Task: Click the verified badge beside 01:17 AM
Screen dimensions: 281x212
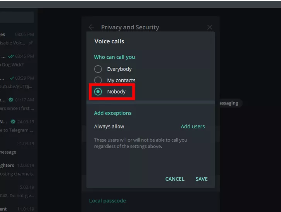Action: [11, 100]
